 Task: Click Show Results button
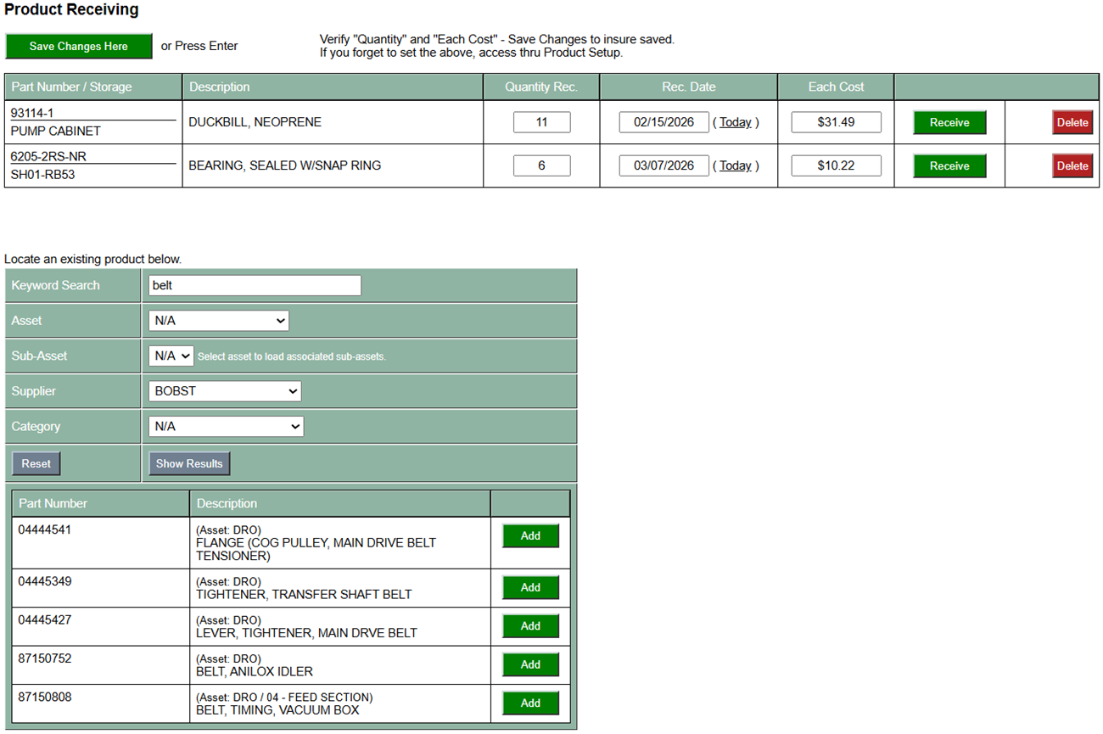tap(189, 464)
